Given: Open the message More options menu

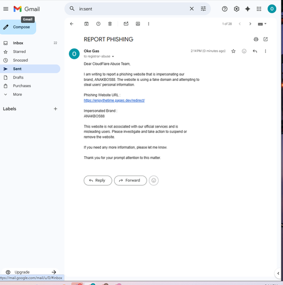Looking at the screenshot, I should (x=265, y=51).
